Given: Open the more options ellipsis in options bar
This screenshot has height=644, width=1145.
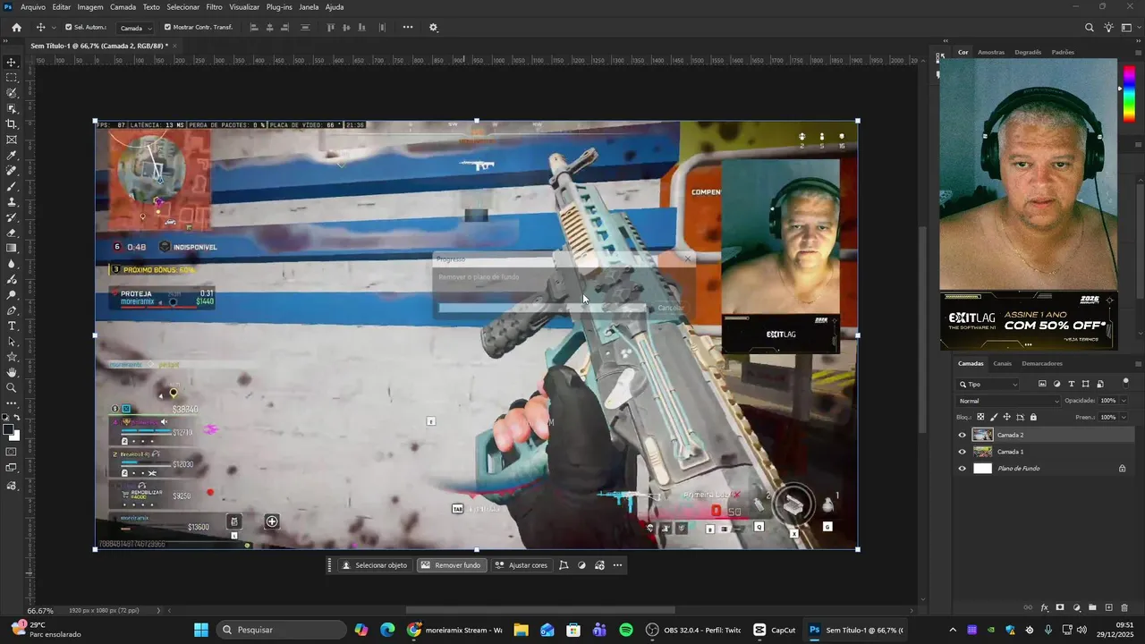Looking at the screenshot, I should 408,28.
